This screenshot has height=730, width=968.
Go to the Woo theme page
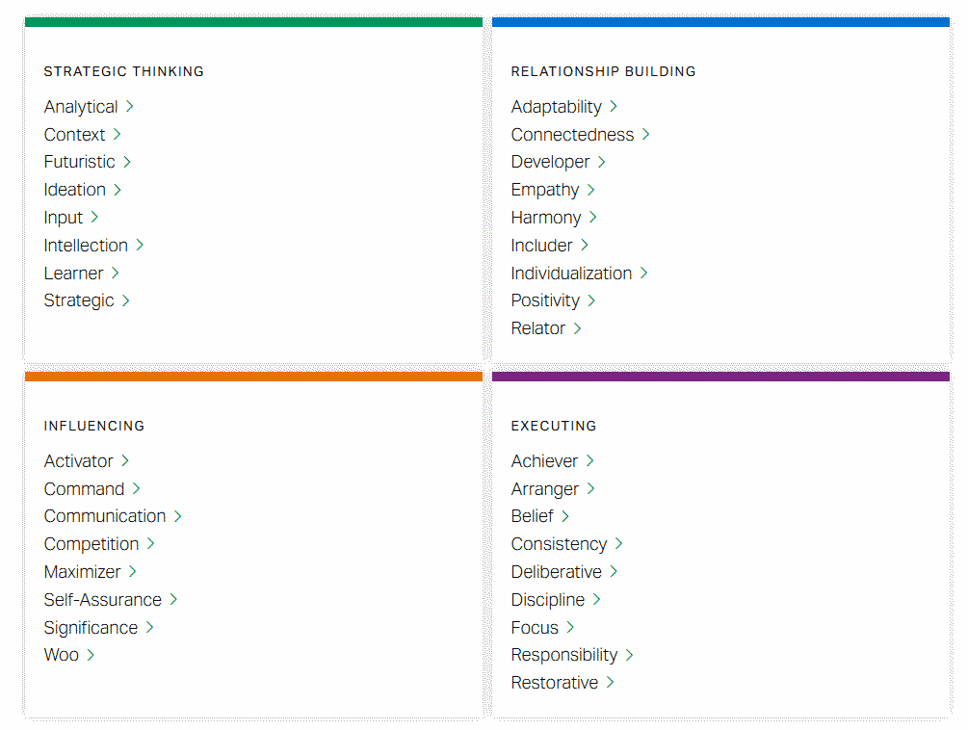62,655
